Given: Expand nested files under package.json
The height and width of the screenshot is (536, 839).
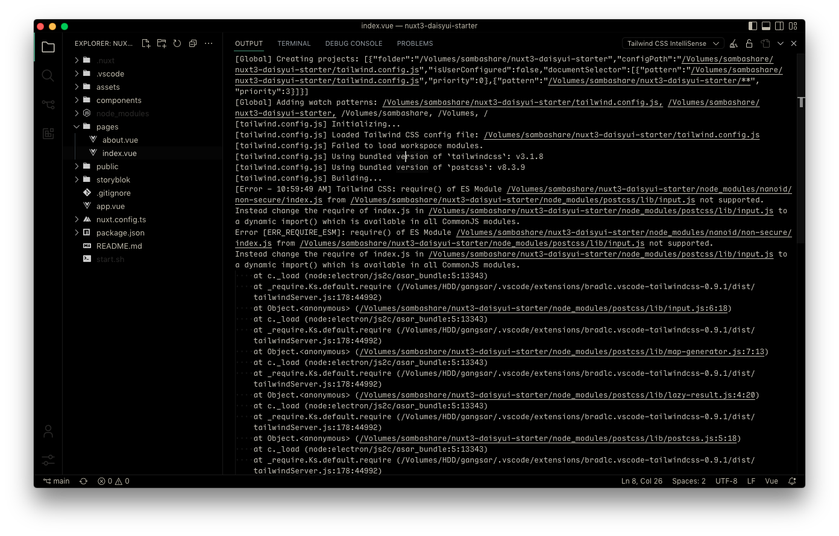Looking at the screenshot, I should [77, 232].
